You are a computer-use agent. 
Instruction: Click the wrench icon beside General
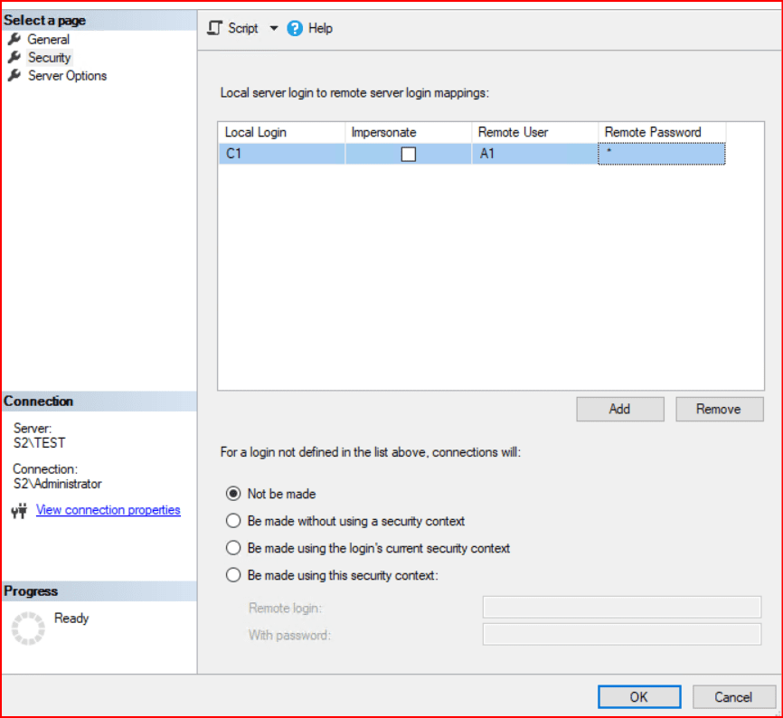tap(14, 40)
